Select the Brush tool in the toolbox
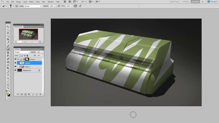The image size is (219, 123). (x=8, y=49)
